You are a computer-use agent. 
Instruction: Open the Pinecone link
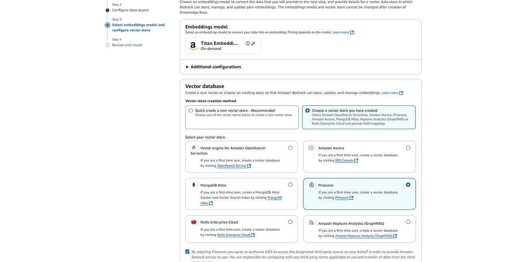342,198
